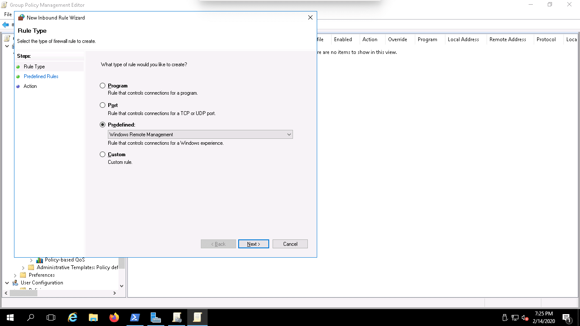Close the New Inbound Rule Wizard dialog
580x326 pixels.
[310, 18]
